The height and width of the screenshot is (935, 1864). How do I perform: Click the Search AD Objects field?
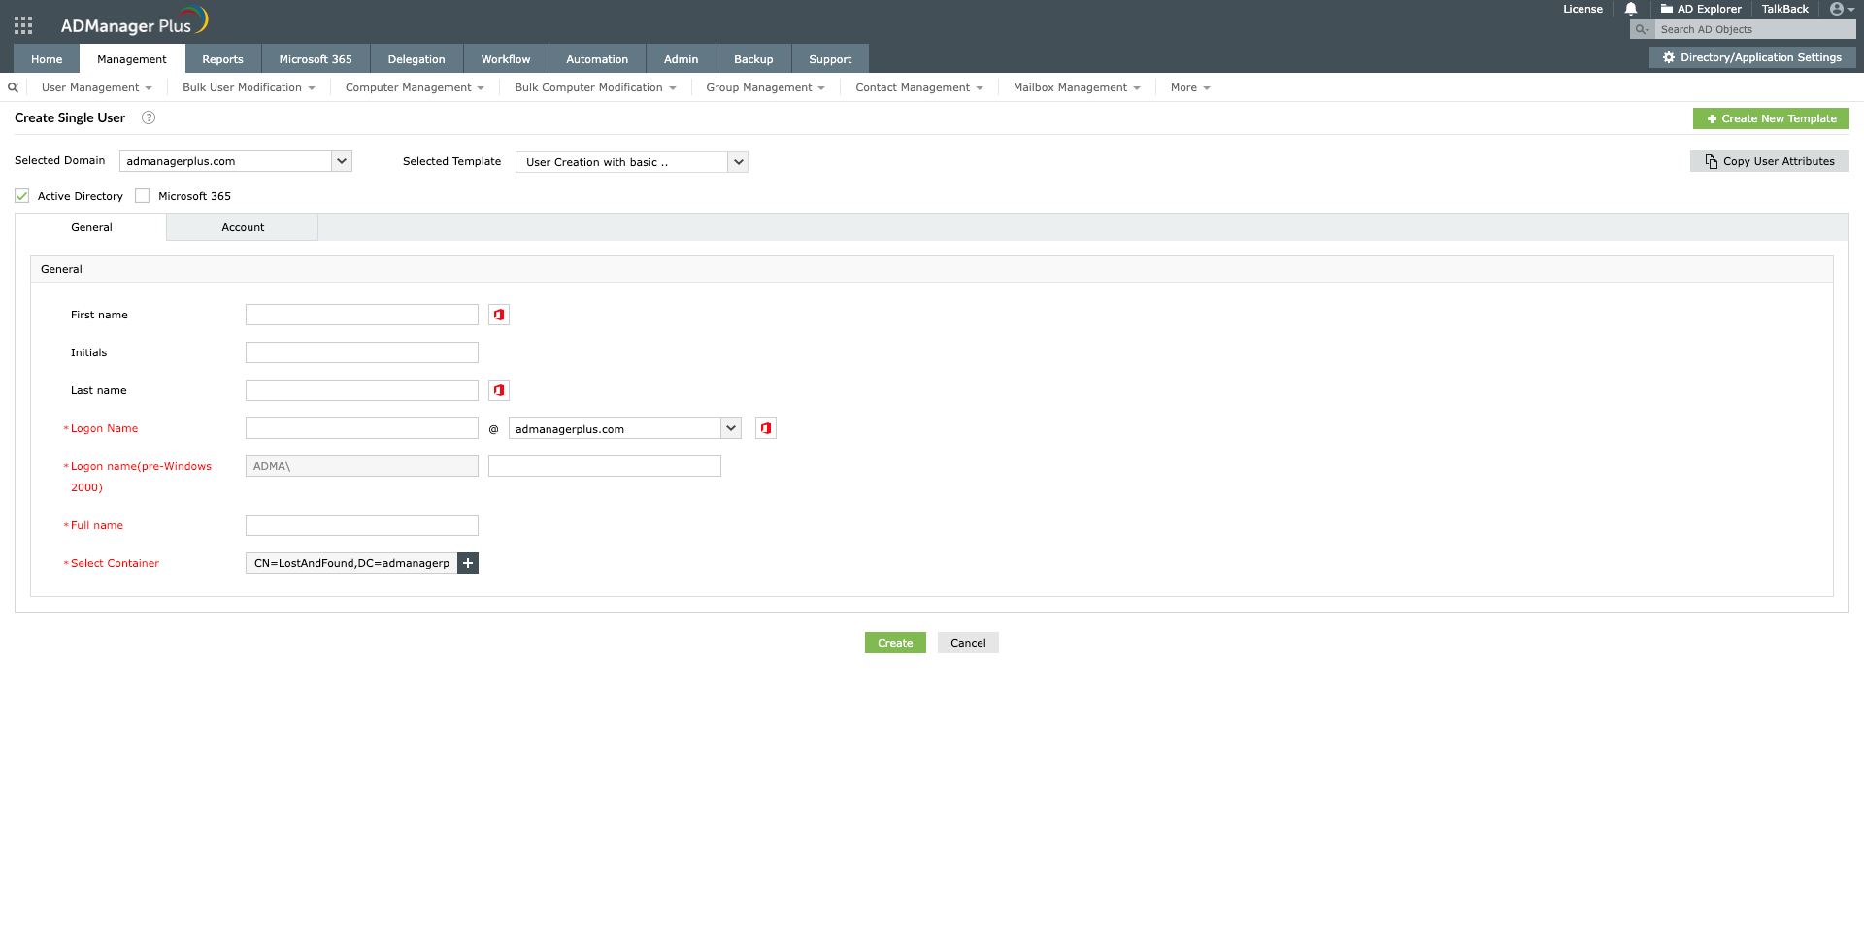tap(1755, 29)
